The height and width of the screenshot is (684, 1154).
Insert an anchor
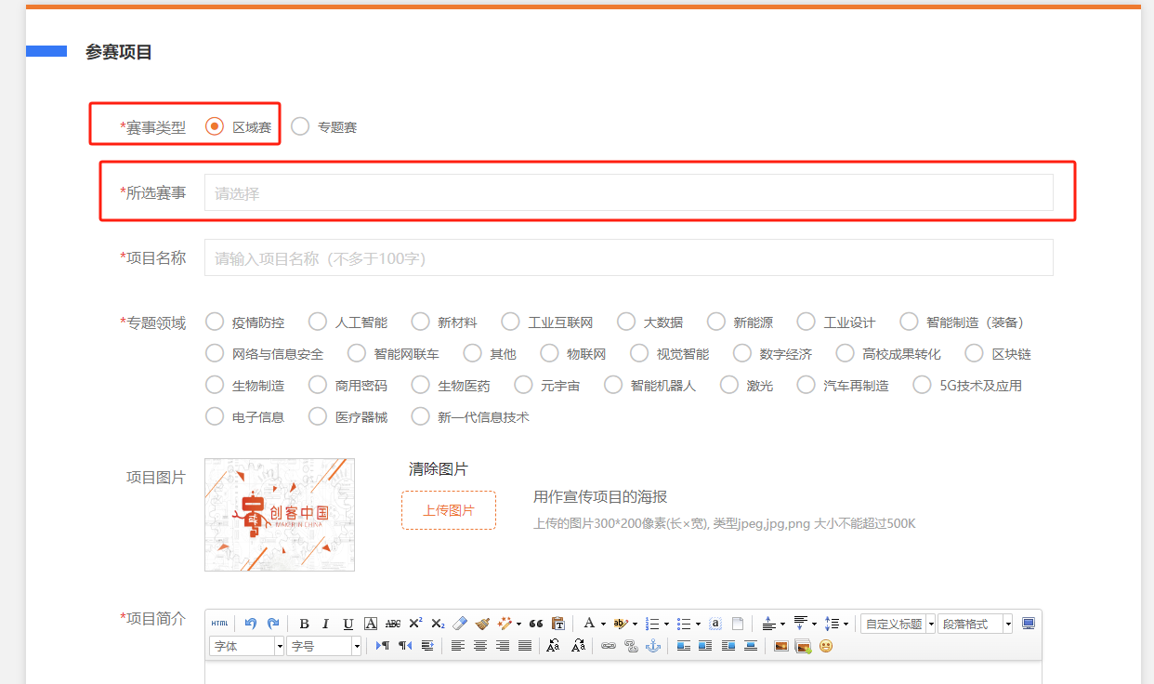653,646
